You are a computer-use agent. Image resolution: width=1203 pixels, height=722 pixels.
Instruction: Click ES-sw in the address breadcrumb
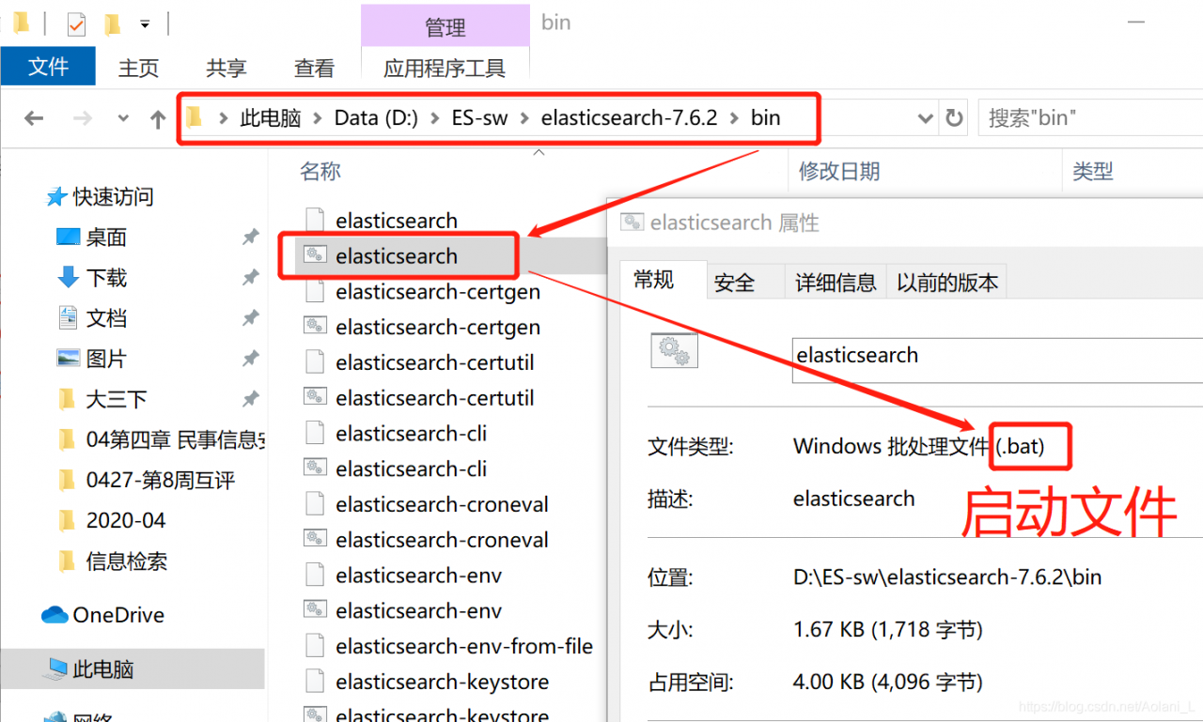479,118
